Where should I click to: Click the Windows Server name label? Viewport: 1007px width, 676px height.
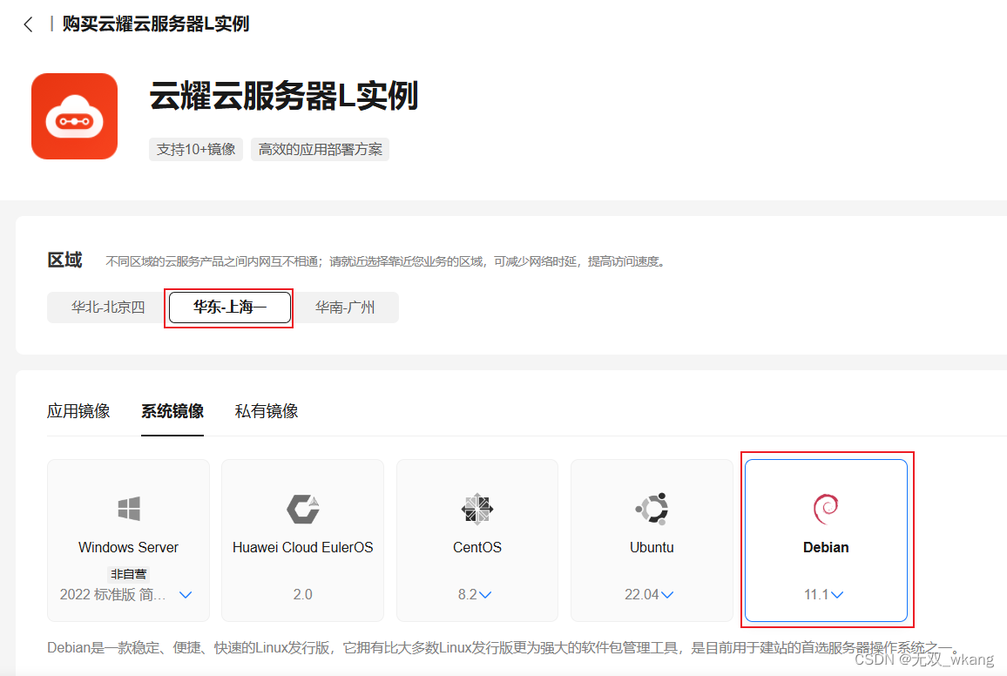128,548
